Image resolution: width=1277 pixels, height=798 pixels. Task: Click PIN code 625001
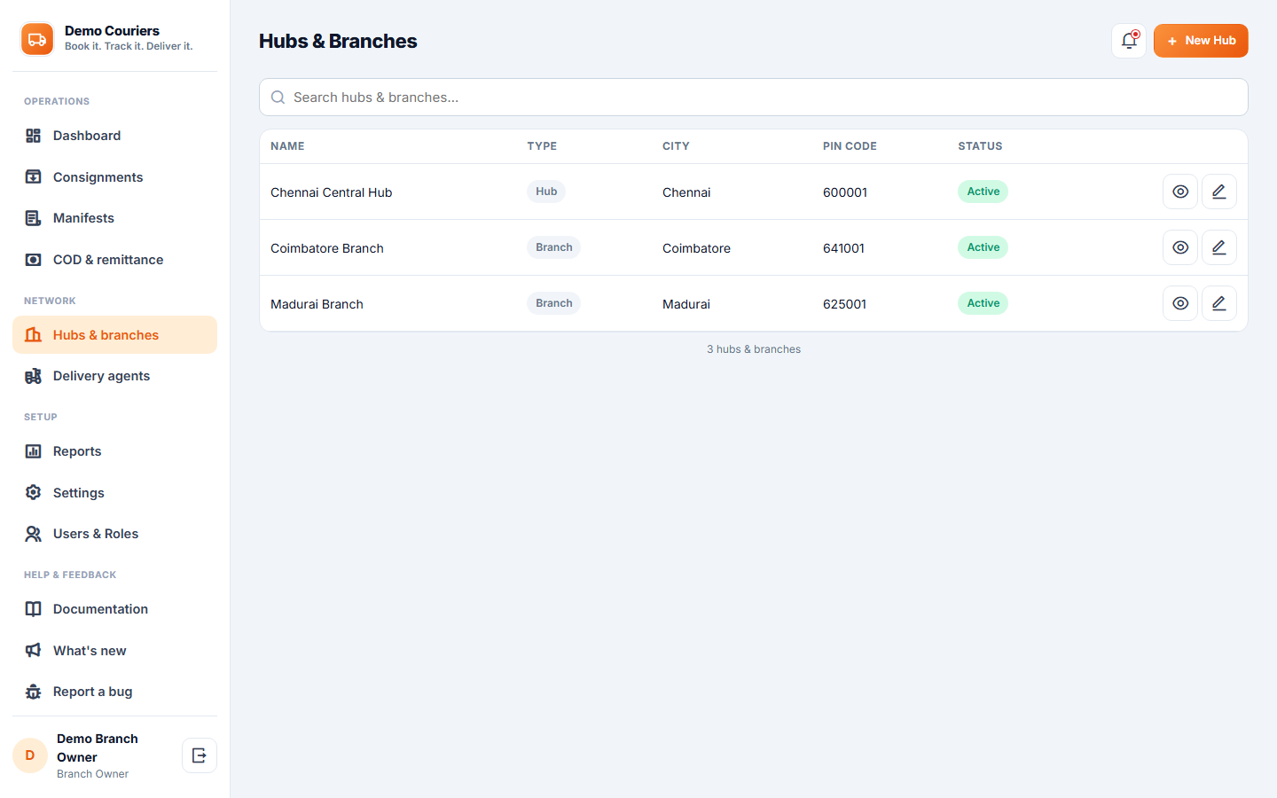(844, 304)
